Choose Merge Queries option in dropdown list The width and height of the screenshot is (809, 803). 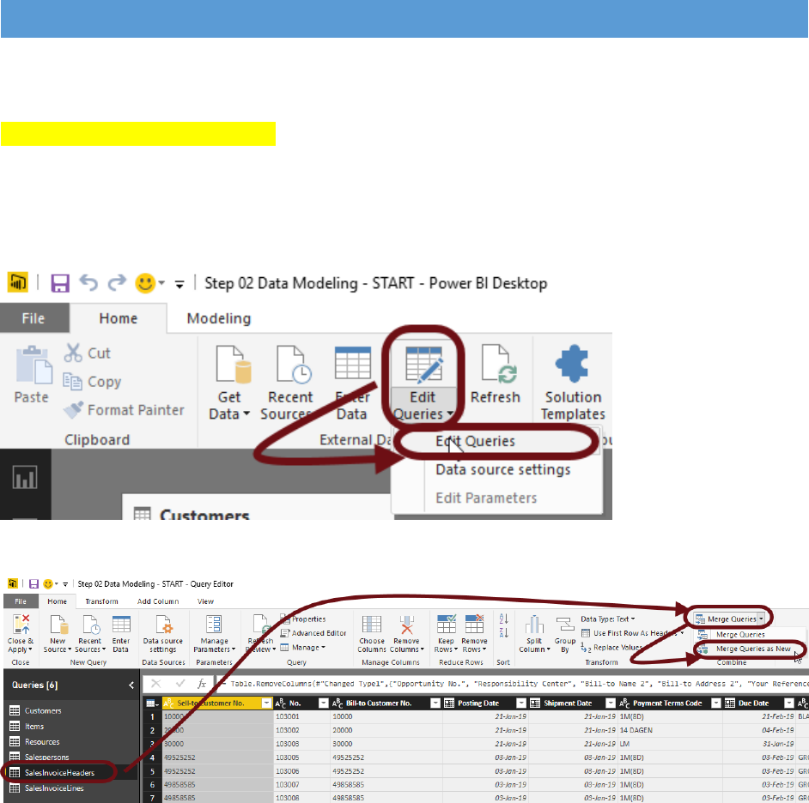coord(740,635)
